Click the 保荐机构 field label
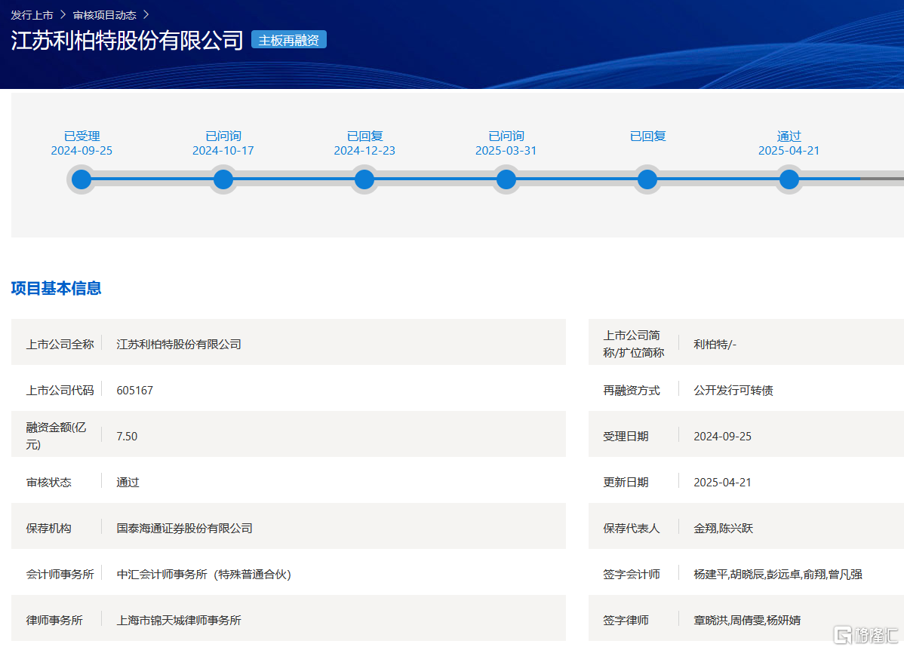 (48, 529)
